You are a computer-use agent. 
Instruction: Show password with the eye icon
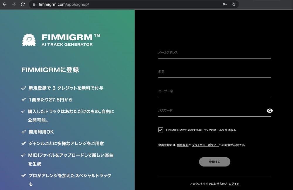[270, 111]
